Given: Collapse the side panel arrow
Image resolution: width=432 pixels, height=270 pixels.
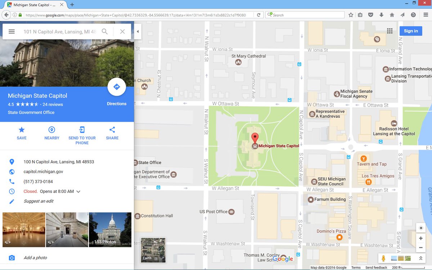Looking at the screenshot, I should click(x=138, y=32).
